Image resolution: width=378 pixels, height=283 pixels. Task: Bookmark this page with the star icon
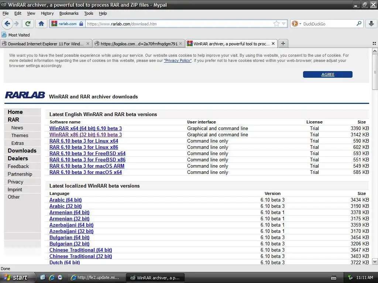tap(276, 24)
